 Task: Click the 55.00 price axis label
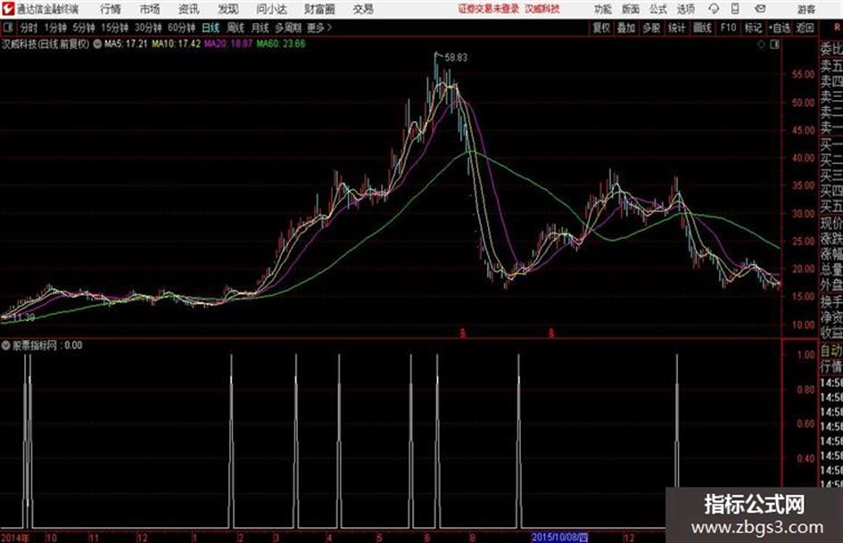click(803, 75)
